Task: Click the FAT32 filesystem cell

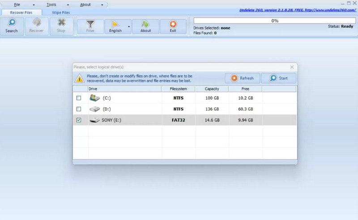Action: [x=179, y=120]
